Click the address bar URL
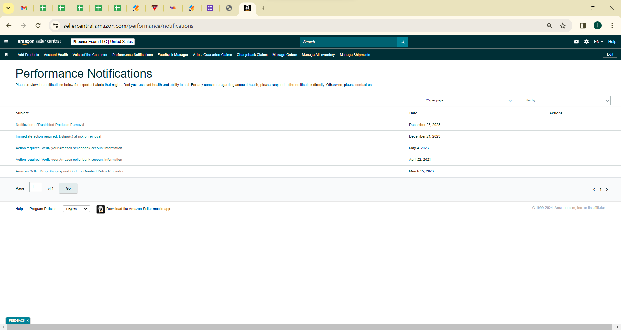Image resolution: width=621 pixels, height=330 pixels. click(128, 26)
